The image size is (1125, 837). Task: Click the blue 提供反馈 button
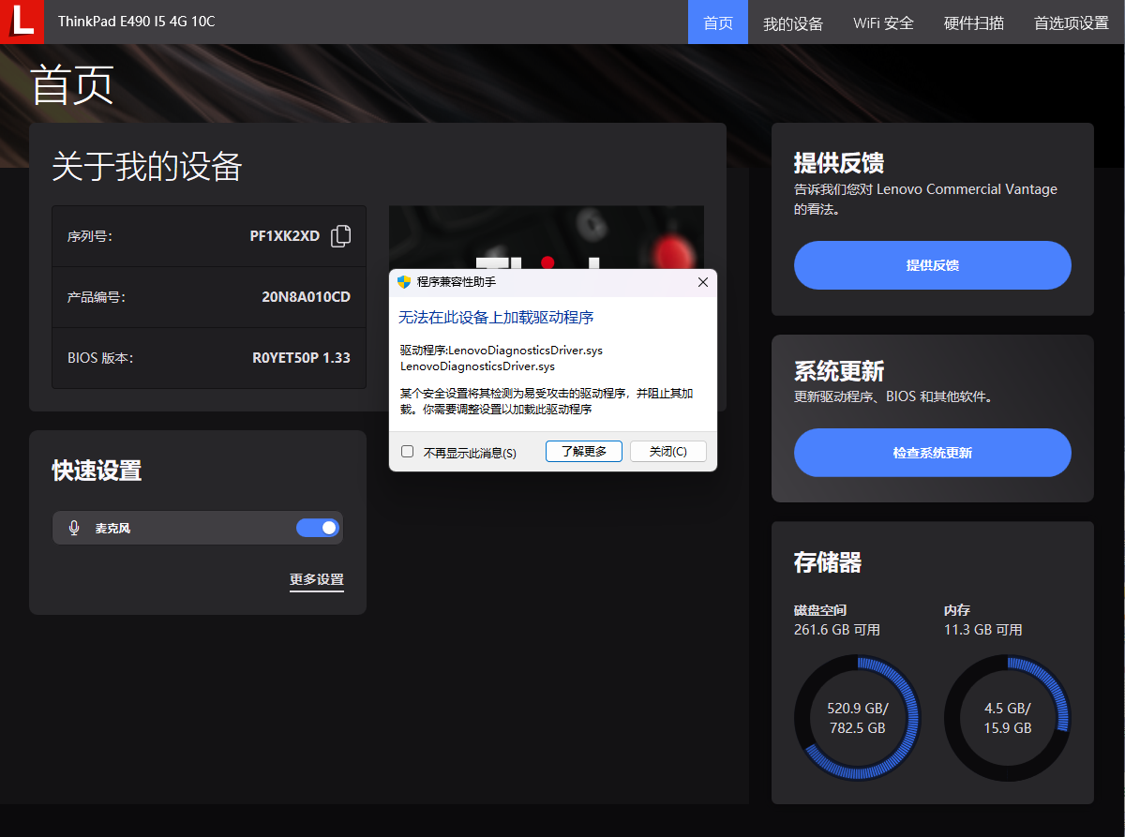coord(933,265)
